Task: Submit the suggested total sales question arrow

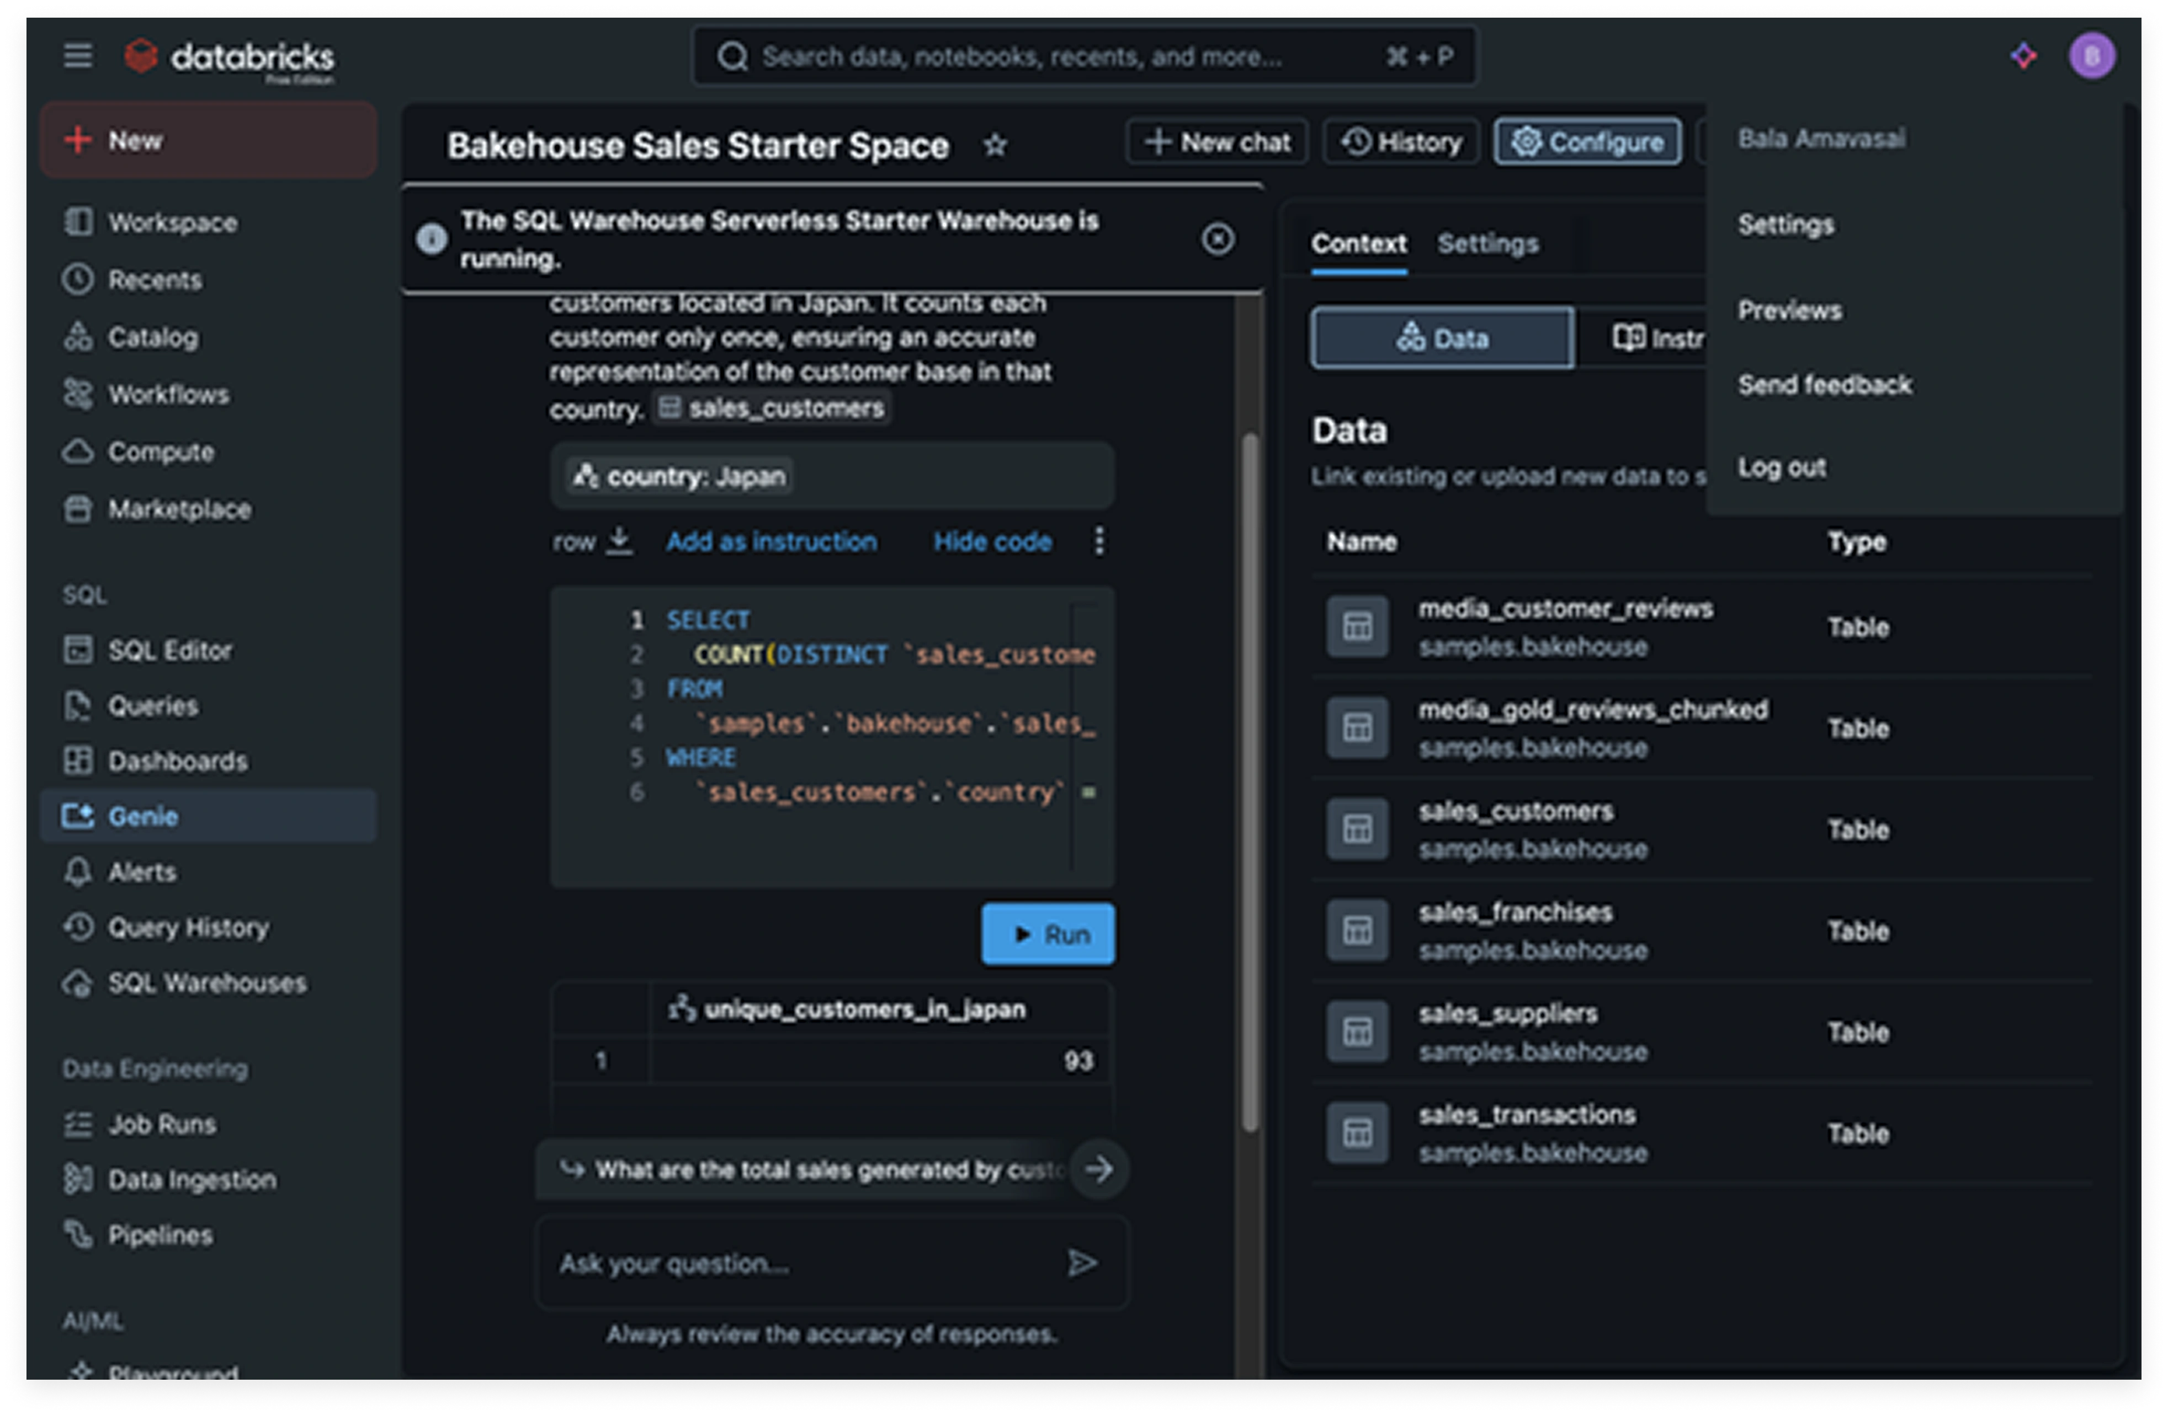Action: tap(1098, 1168)
